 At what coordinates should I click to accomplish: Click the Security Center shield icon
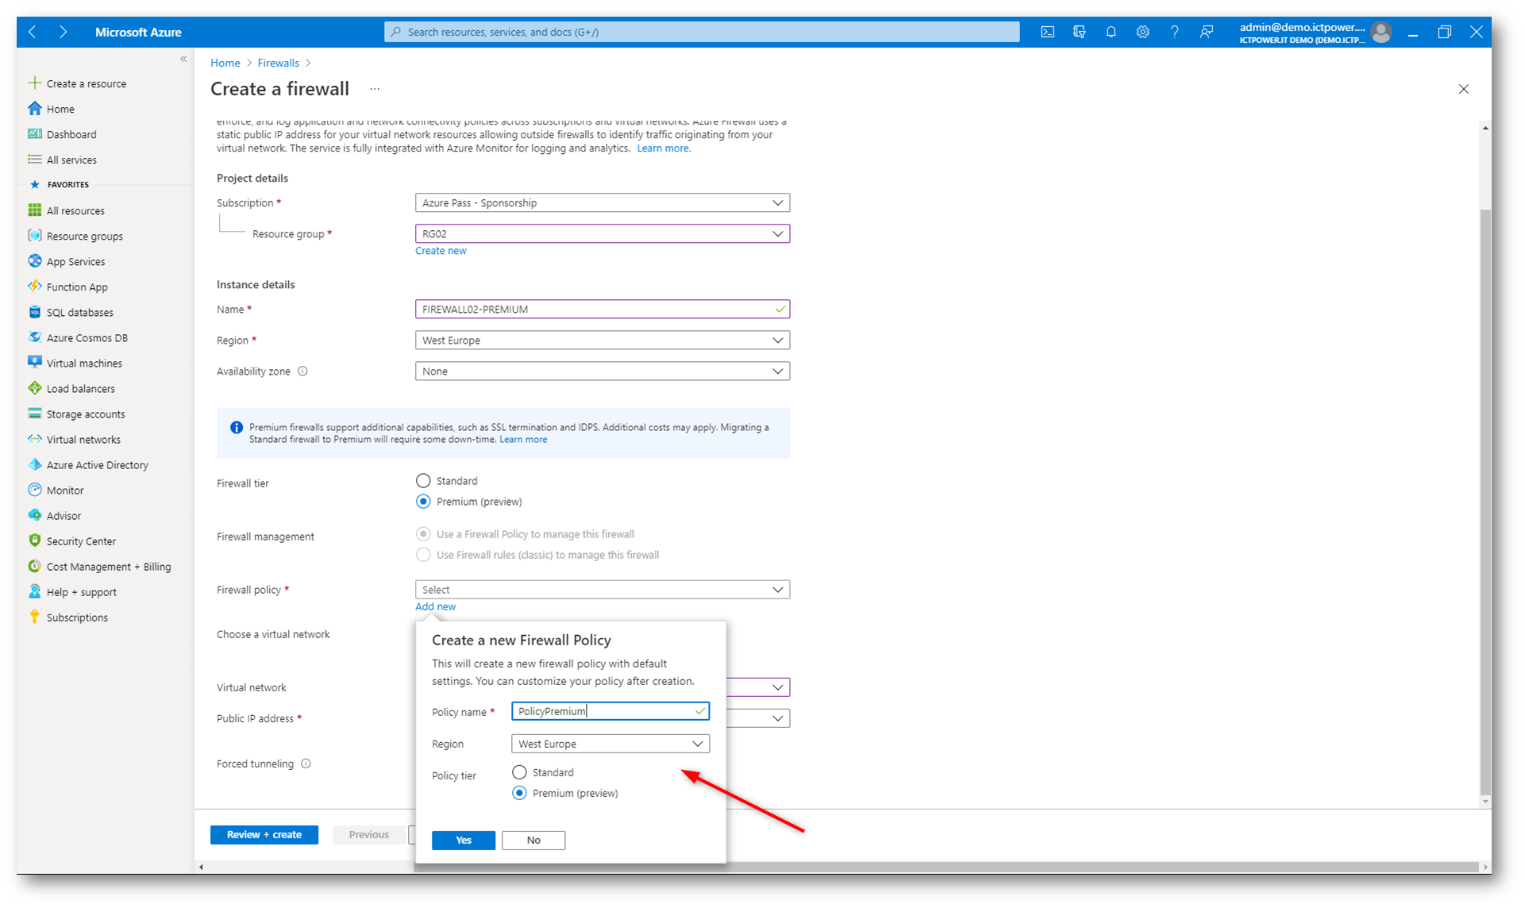point(34,541)
